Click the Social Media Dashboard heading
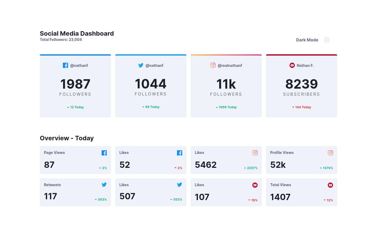Image resolution: width=377 pixels, height=236 pixels. click(x=77, y=34)
